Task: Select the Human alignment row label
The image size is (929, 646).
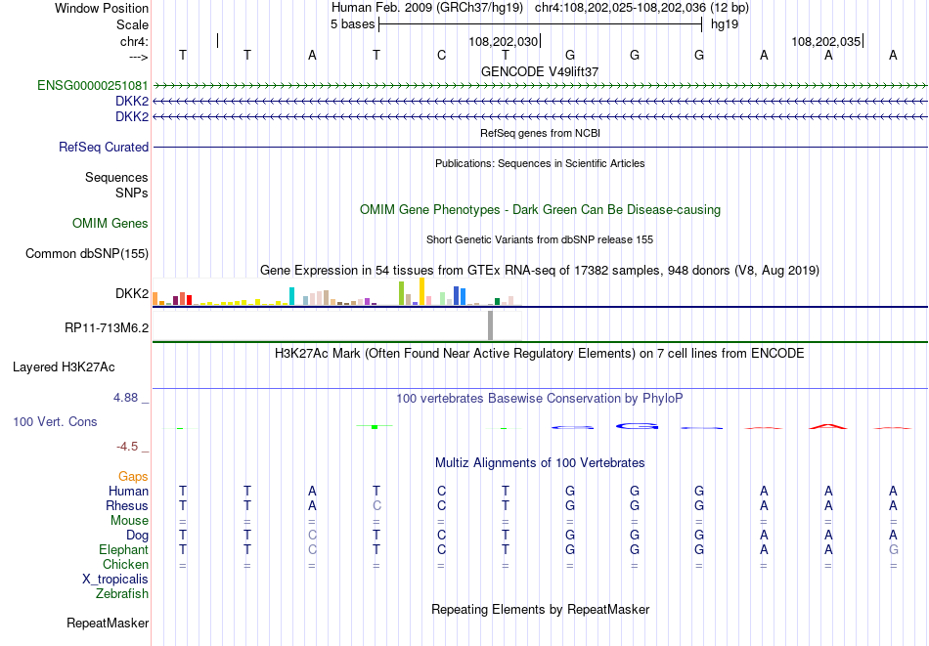Action: click(x=128, y=491)
